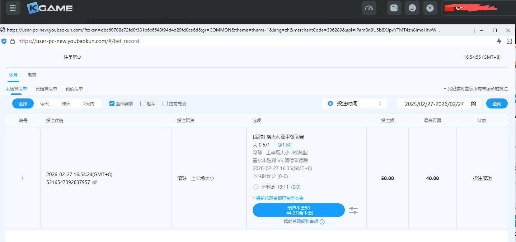Enable the 冠军 checkbox
Screen dimensions: 516x242
pyautogui.click(x=143, y=103)
